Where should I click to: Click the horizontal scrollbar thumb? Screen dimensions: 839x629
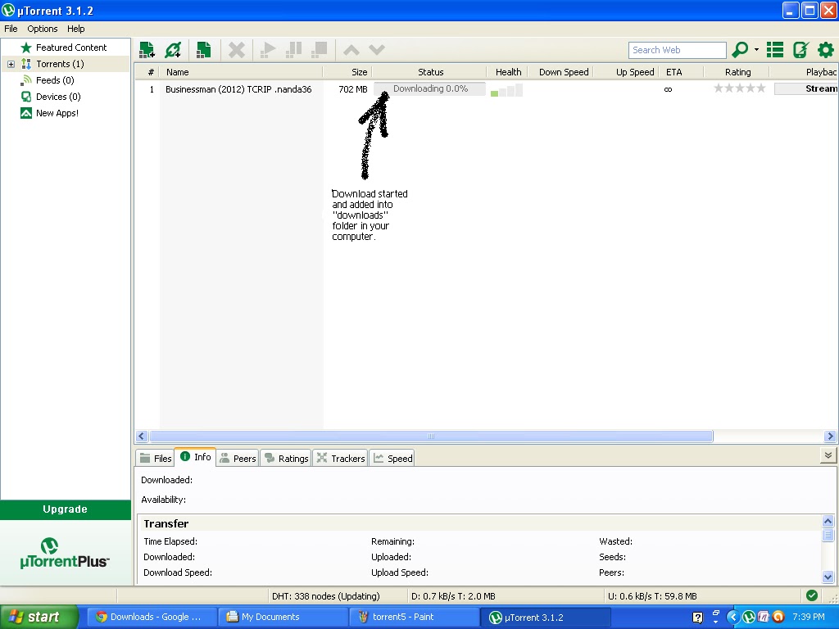click(x=431, y=436)
